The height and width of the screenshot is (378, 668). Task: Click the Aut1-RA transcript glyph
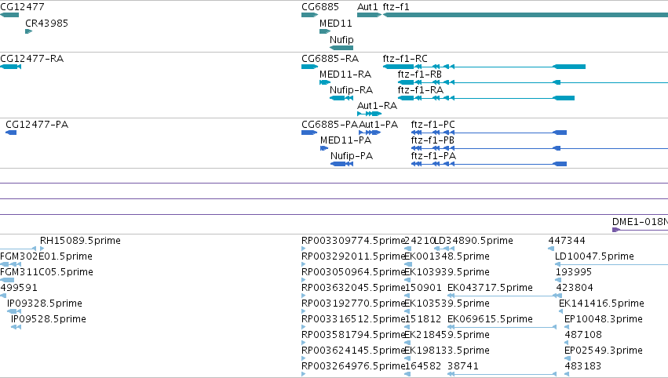tap(369, 114)
